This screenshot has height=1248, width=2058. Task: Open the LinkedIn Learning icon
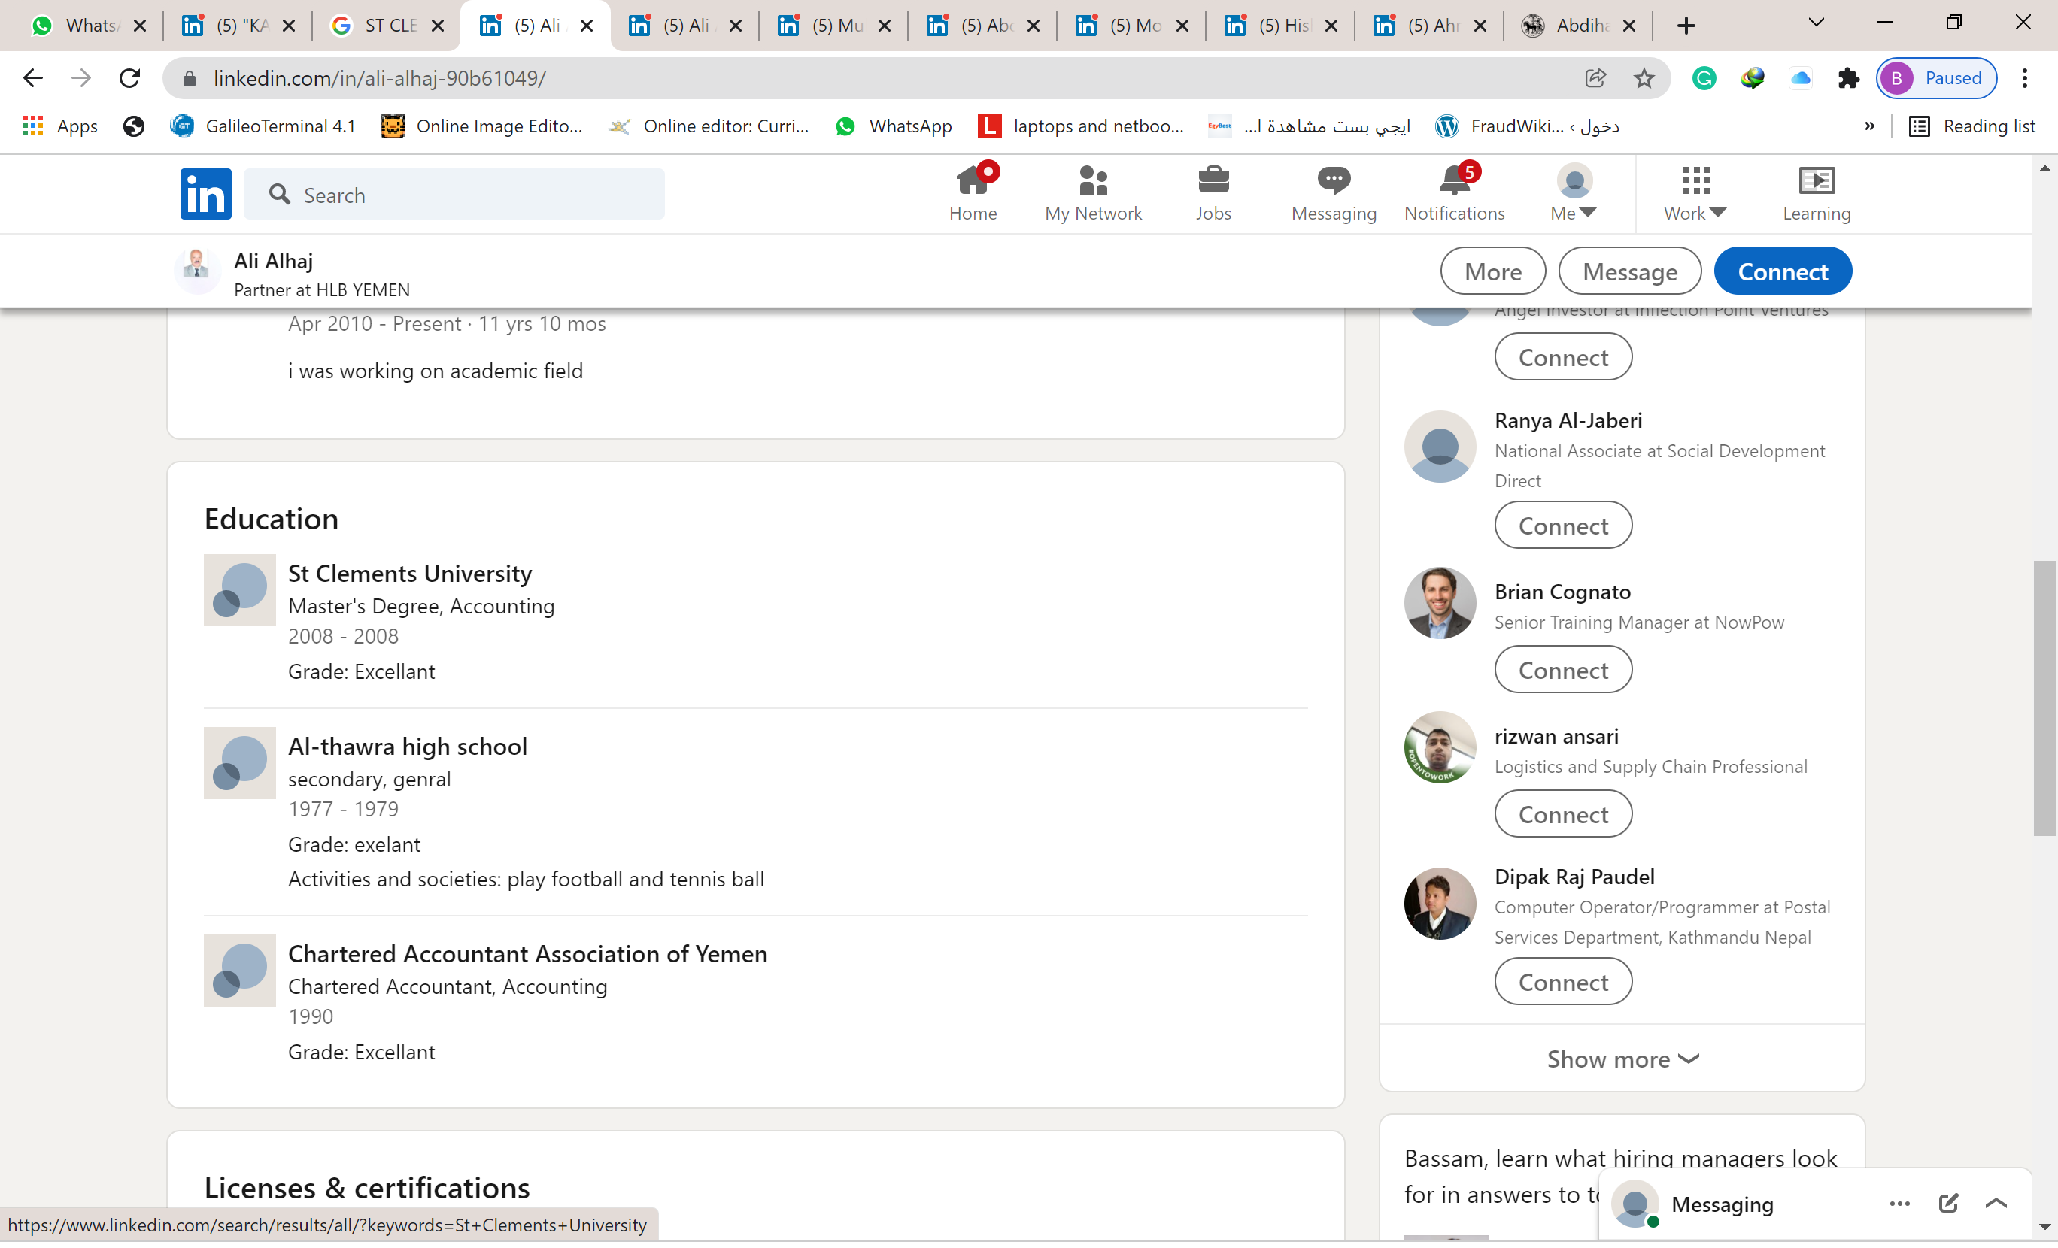[x=1816, y=181]
